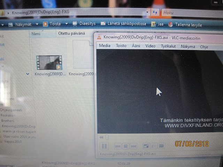Viewport: 223px width, 167px height.
Task: Open Roskakori in the folder tree
Action: coord(8,115)
